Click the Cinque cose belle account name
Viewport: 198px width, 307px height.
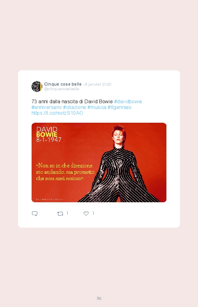click(63, 84)
